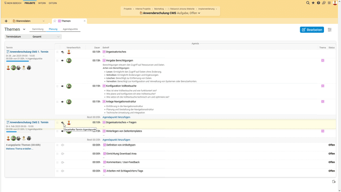Viewport: 341px width, 192px height.
Task: Click unplanned pin icon for Einrichtung Download Area
Action: click(63, 154)
